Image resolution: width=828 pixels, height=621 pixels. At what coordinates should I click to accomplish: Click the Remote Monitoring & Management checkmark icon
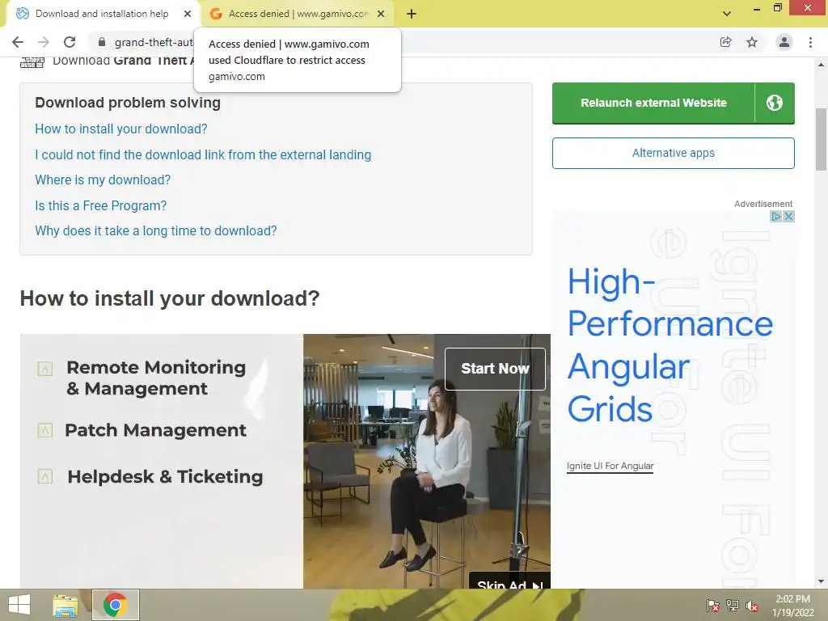(x=45, y=369)
